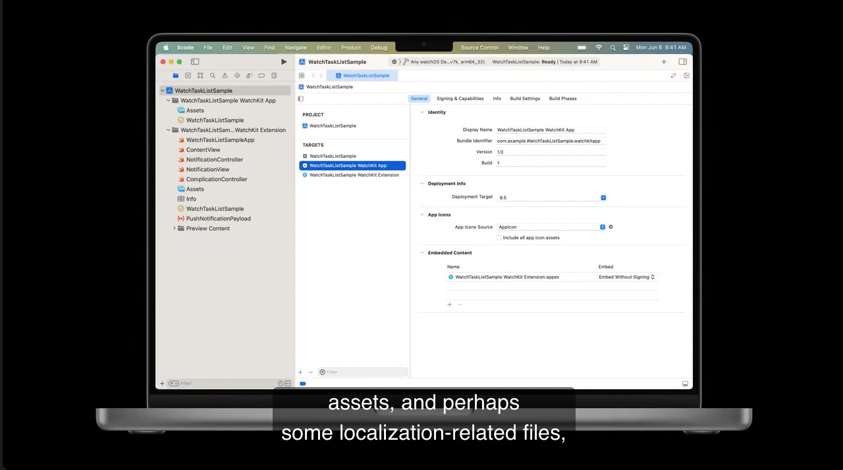Select WatchTaskListSample WatchKit Extension target
Screen dimensions: 843x470
pyautogui.click(x=352, y=175)
